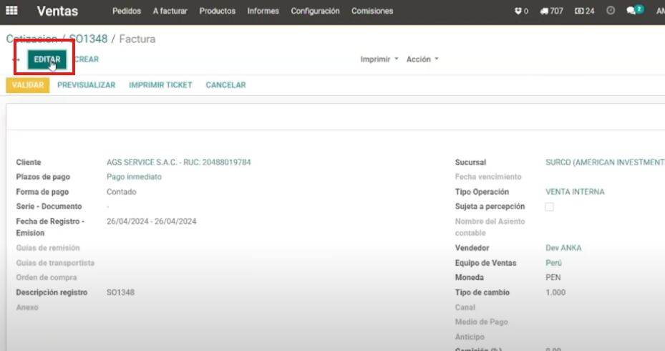Click the Orden de compra label
This screenshot has height=351, width=665.
(x=47, y=277)
